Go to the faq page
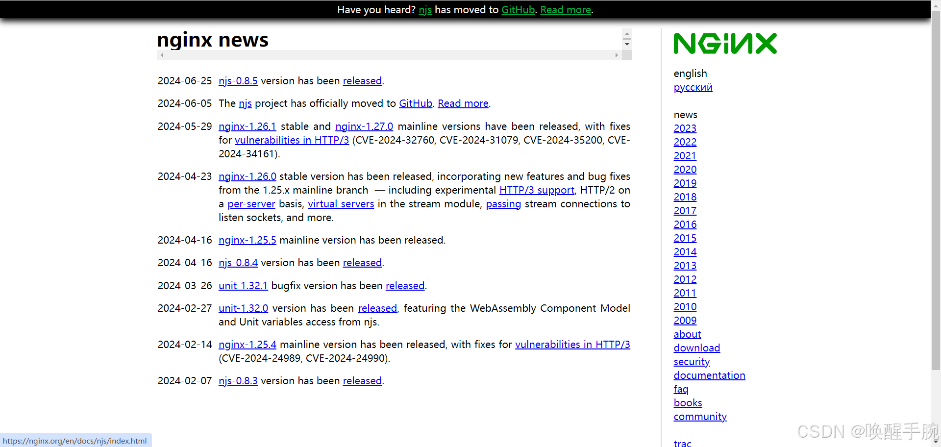Screen dimensions: 941x447 coord(681,389)
